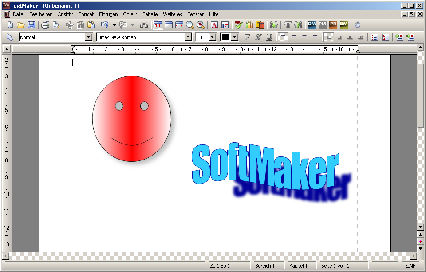Screen dimensions: 426x272
Task: Expand the Times New Roman font dropdown
Action: 188,37
